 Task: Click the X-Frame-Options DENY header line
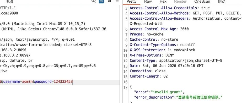(152, 55)
